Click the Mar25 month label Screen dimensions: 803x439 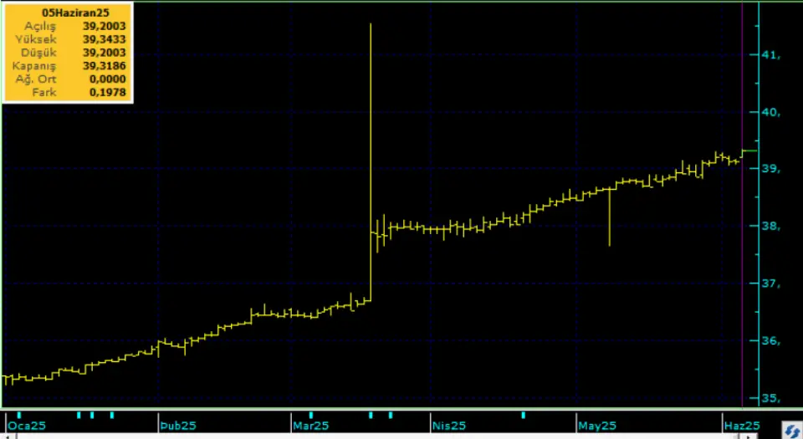pyautogui.click(x=310, y=426)
